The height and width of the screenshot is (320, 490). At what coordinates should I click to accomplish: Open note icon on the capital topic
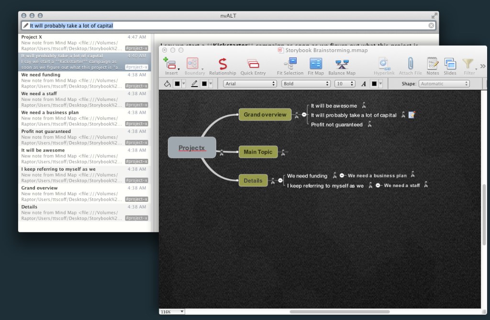[412, 115]
